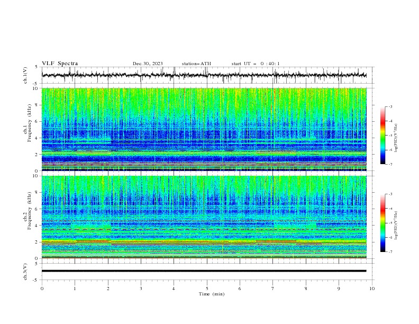Click the '4' kHz tick of ch.2 spectrogram
419x324 pixels.
pos(37,226)
